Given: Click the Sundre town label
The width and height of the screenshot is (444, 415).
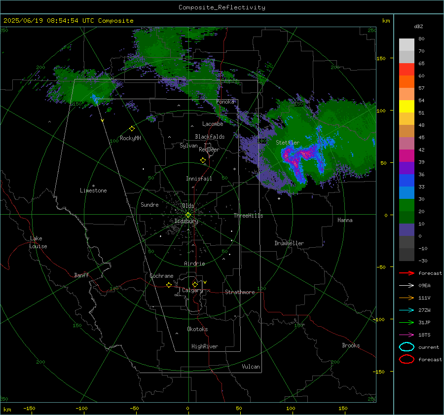Looking at the screenshot, I should point(149,205).
